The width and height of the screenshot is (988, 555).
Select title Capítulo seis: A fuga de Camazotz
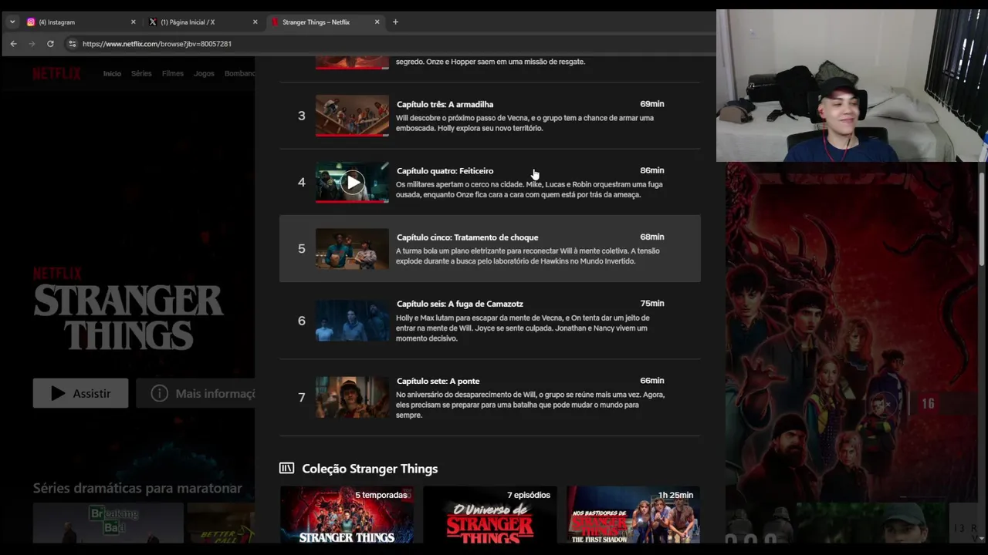tap(459, 304)
